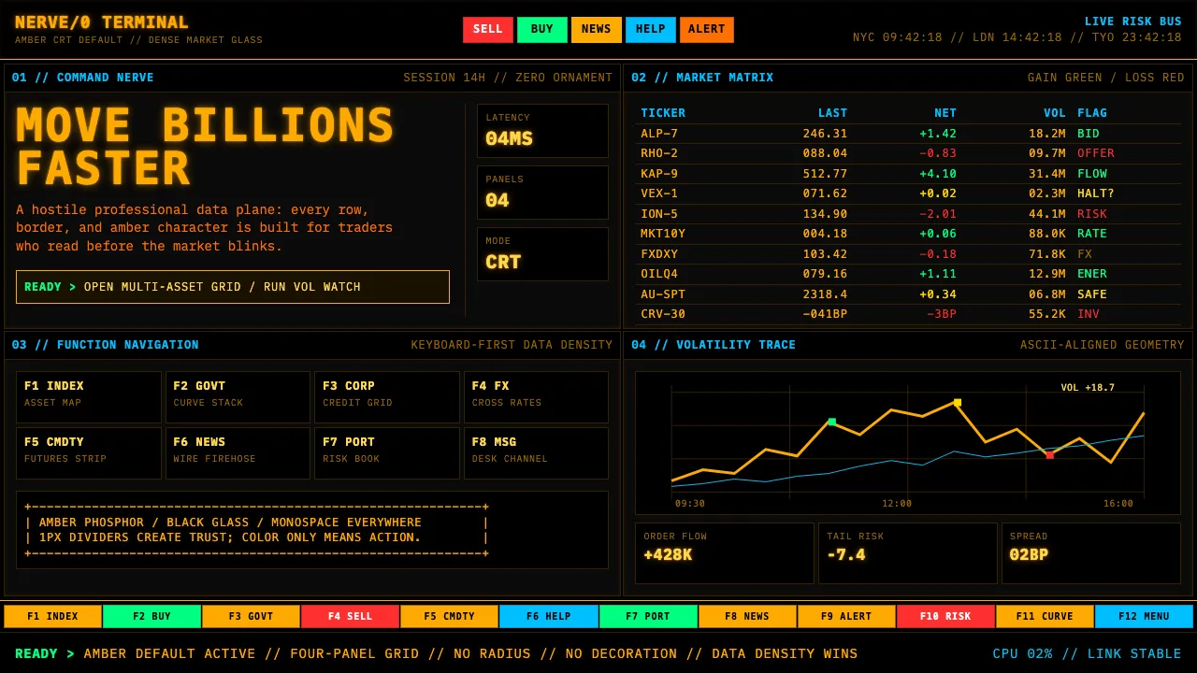Click F5 CMDTY in bottom function bar

450,617
